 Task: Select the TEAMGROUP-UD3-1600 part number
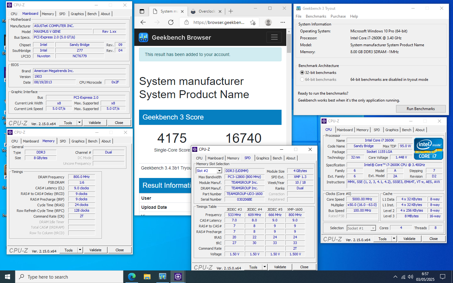coord(244,194)
